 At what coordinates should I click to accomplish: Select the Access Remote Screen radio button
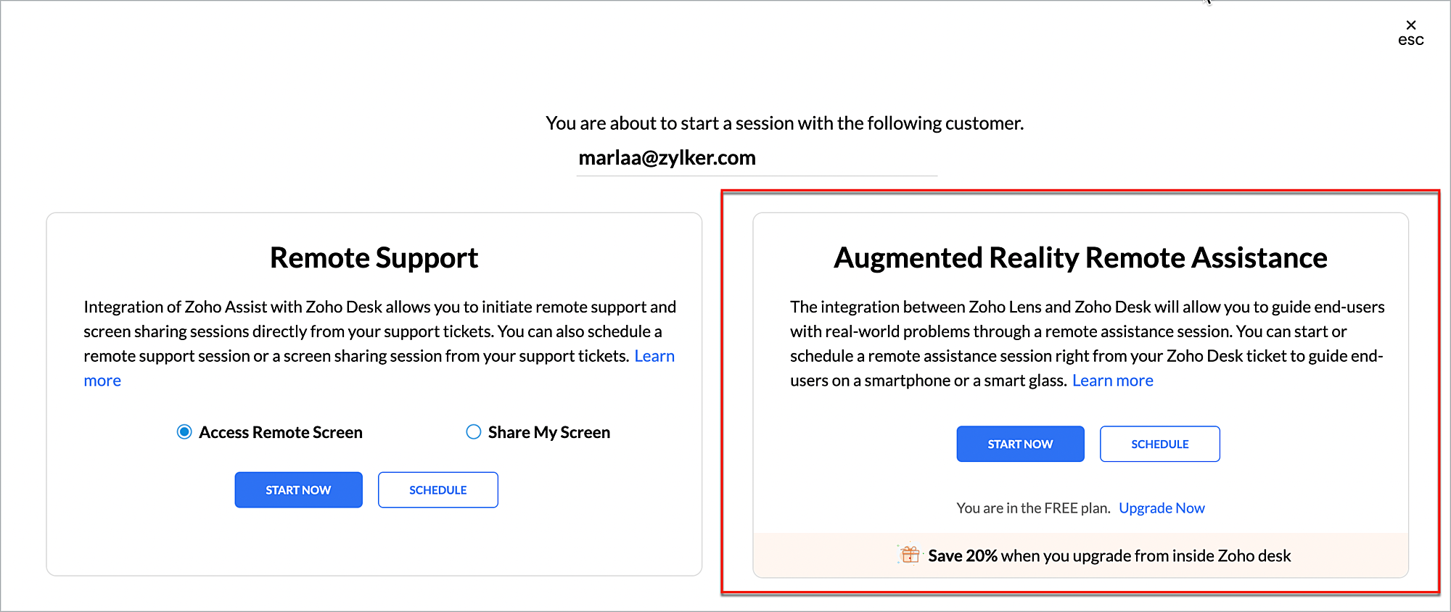(x=184, y=432)
